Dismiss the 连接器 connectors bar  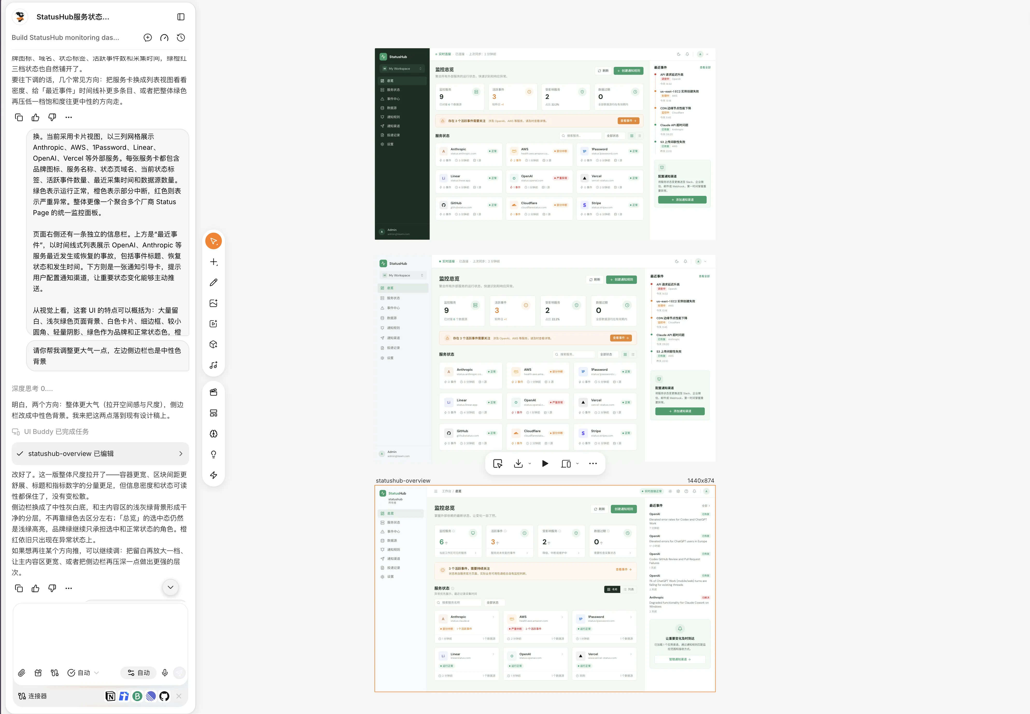point(179,696)
